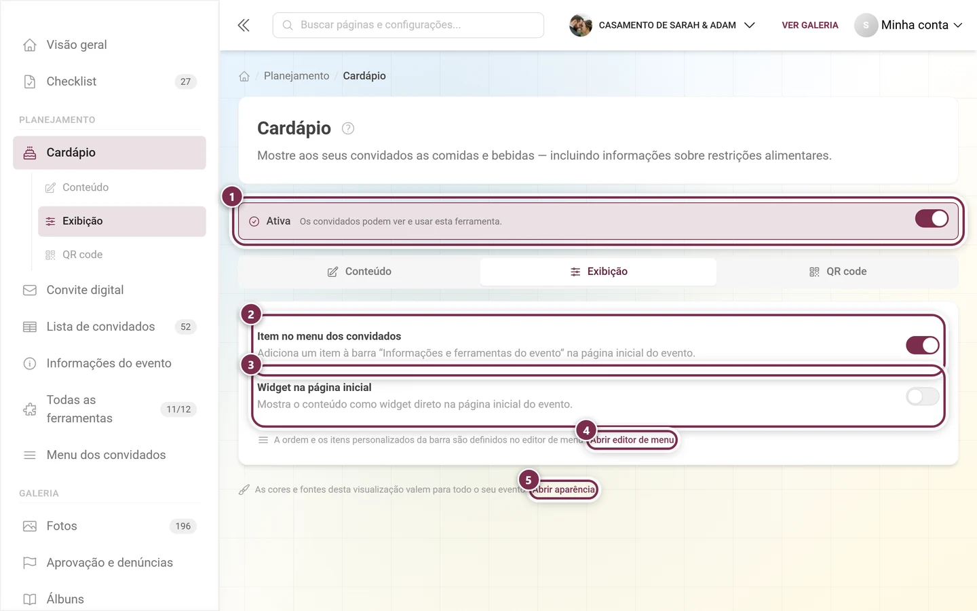Click the Fotos image icon in sidebar
977x611 pixels.
point(30,526)
